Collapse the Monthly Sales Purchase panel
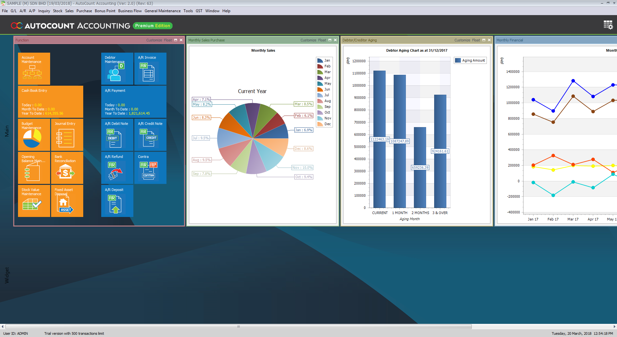Viewport: 617px width, 337px height. pyautogui.click(x=330, y=40)
